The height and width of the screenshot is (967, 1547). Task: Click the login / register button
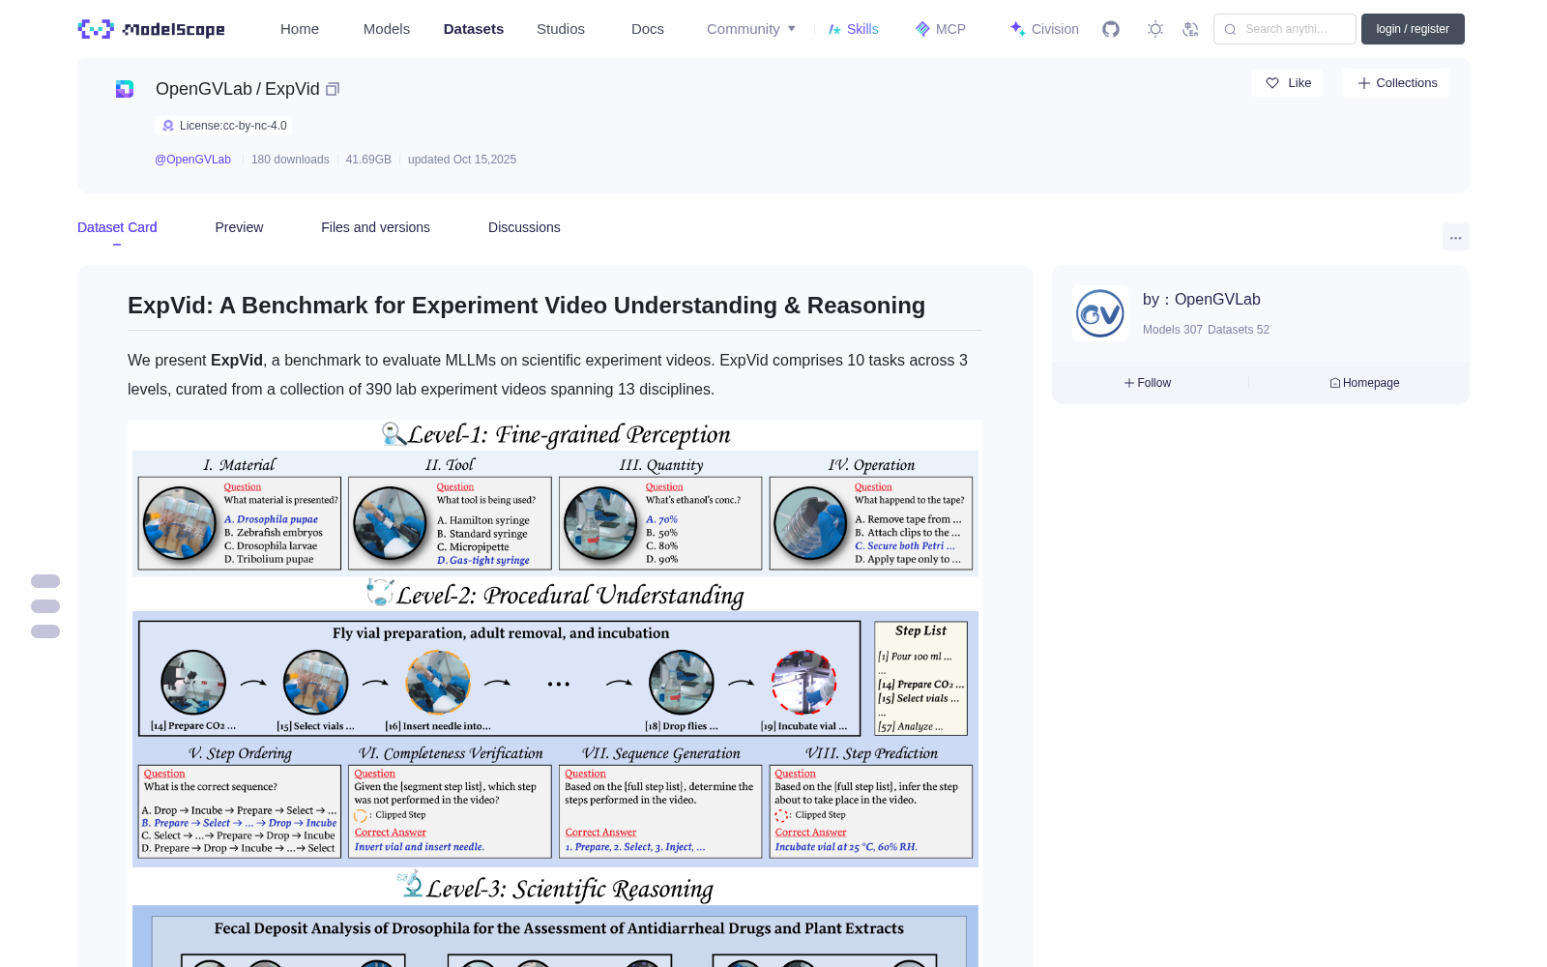click(x=1413, y=29)
